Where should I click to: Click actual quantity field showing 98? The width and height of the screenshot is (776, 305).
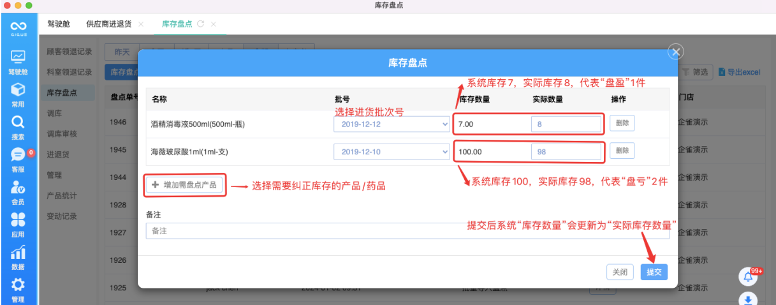[566, 152]
